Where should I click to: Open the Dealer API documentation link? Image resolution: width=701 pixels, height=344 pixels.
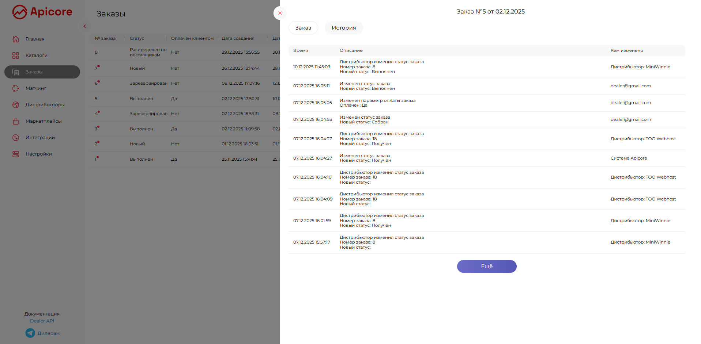42,321
